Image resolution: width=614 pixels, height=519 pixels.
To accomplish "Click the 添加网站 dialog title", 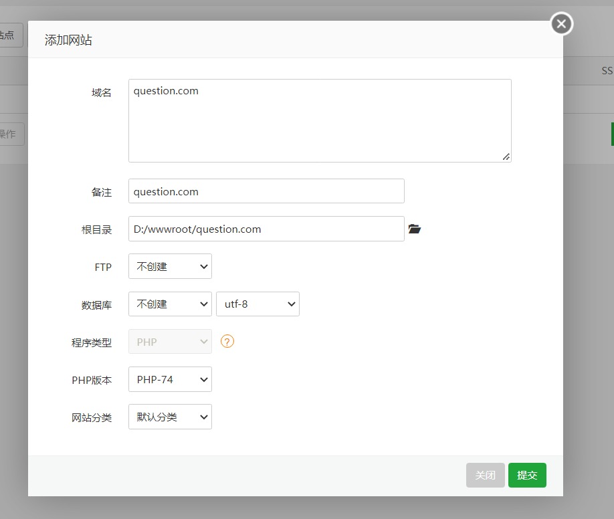I will click(x=68, y=40).
